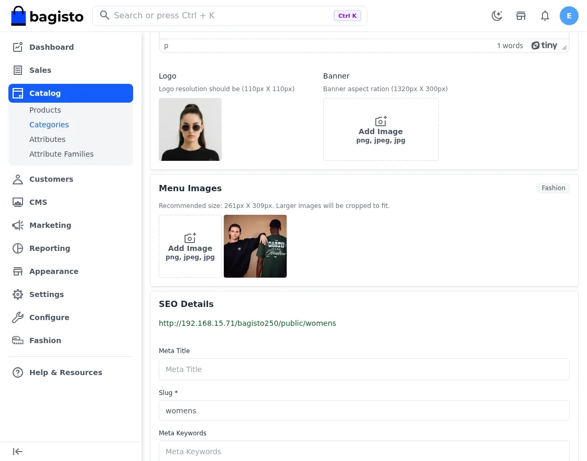Click the CMS sidebar icon
Screen dimensions: 587x461
18,202
